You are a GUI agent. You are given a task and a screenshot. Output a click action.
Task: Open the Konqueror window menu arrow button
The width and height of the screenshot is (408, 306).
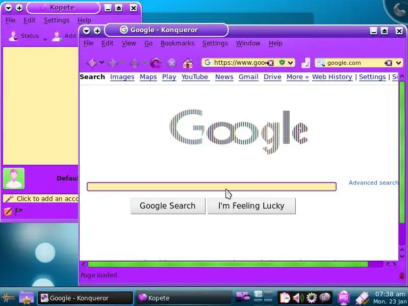point(86,31)
